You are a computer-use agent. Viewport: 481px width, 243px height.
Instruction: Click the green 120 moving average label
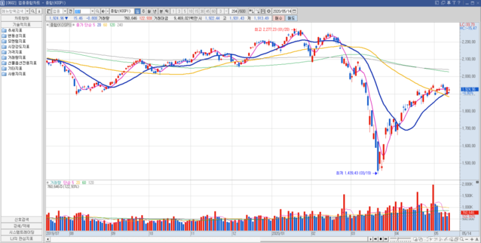112,25
